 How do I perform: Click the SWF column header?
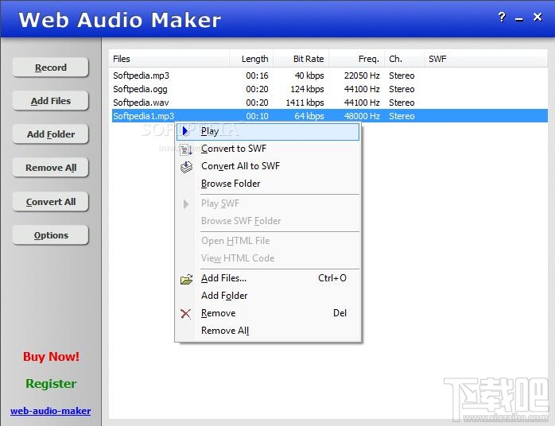[x=486, y=59]
